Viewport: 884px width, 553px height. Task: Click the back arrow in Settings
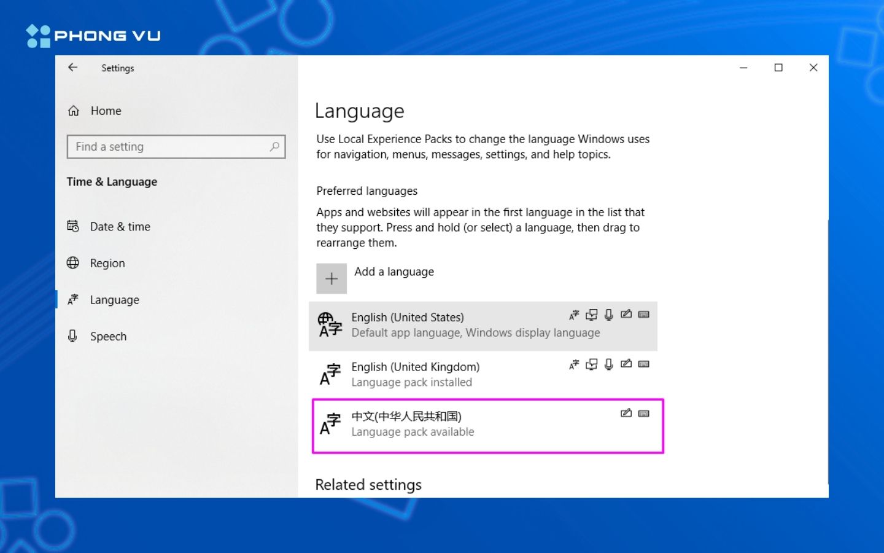73,68
